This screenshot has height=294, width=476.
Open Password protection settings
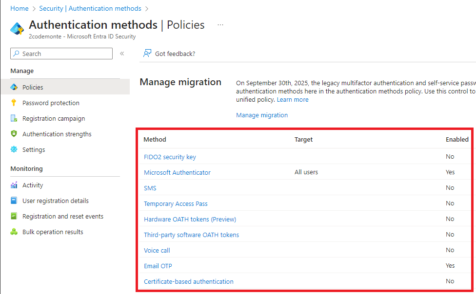click(x=51, y=103)
